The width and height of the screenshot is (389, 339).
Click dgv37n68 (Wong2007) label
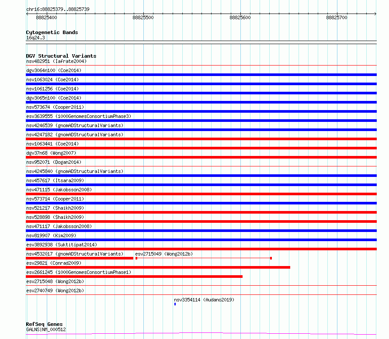coord(51,153)
